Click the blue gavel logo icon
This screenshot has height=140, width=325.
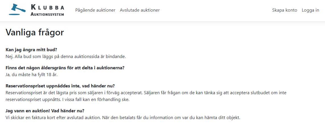click(x=17, y=9)
